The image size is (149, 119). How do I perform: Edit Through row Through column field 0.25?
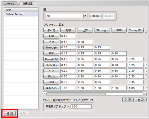tap(102, 47)
